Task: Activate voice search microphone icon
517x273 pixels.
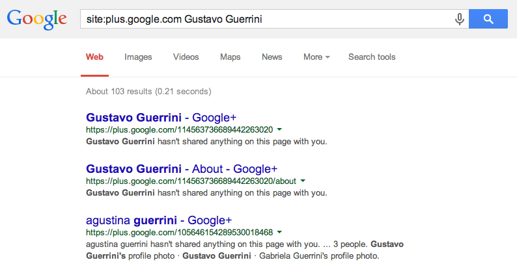Action: pos(459,19)
